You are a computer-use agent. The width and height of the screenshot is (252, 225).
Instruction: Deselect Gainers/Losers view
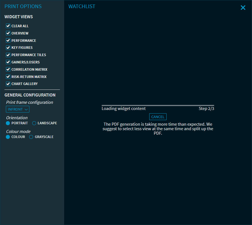(x=8, y=62)
